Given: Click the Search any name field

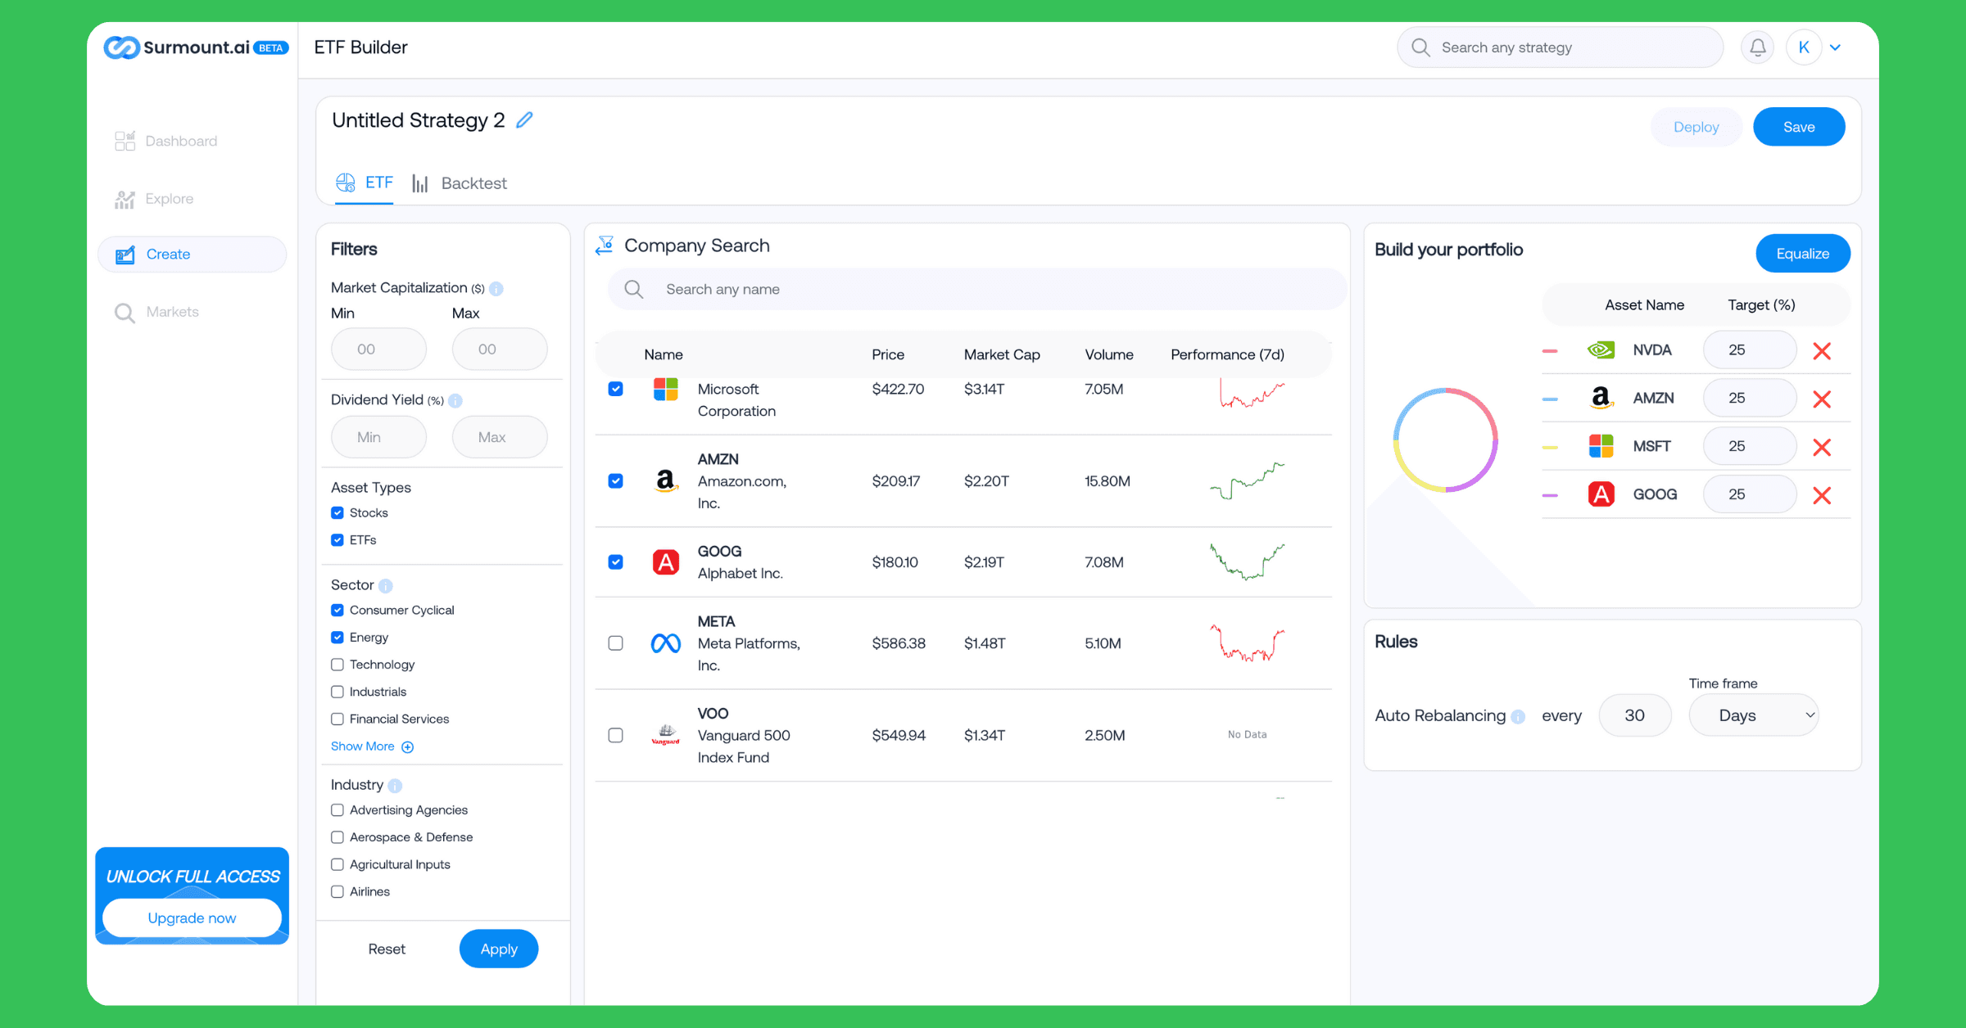Looking at the screenshot, I should (x=976, y=289).
